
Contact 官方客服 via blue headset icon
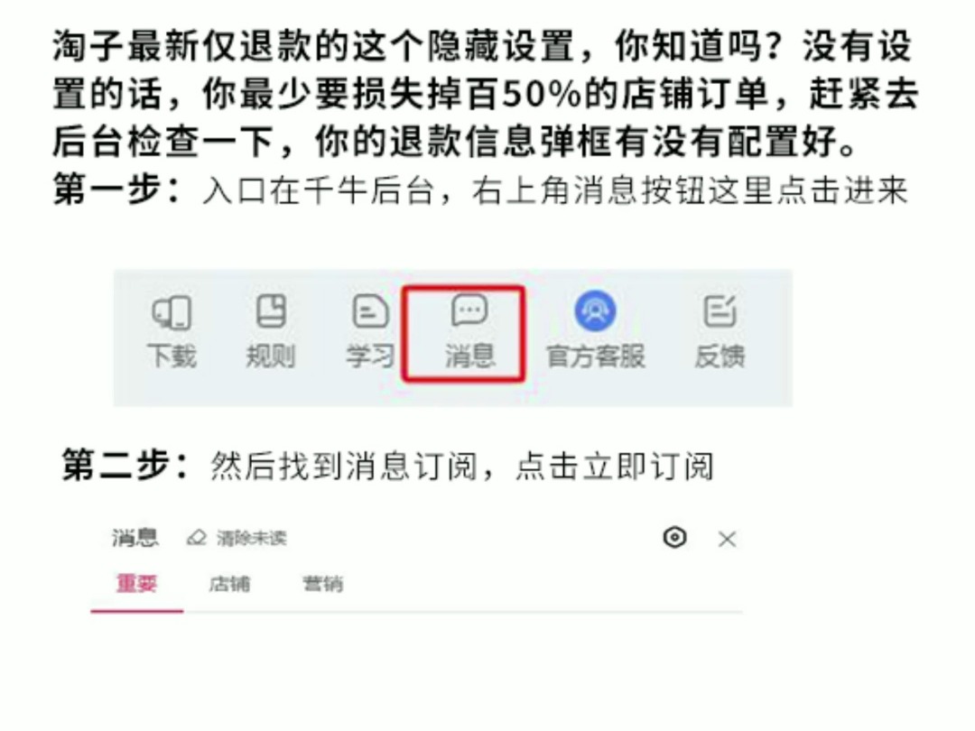click(595, 310)
